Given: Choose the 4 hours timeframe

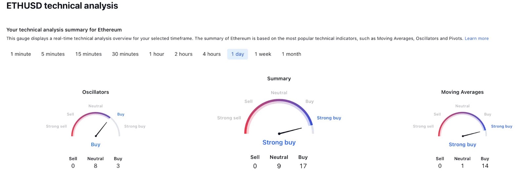Looking at the screenshot, I should 212,54.
